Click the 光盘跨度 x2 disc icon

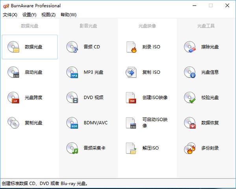coord(13,98)
